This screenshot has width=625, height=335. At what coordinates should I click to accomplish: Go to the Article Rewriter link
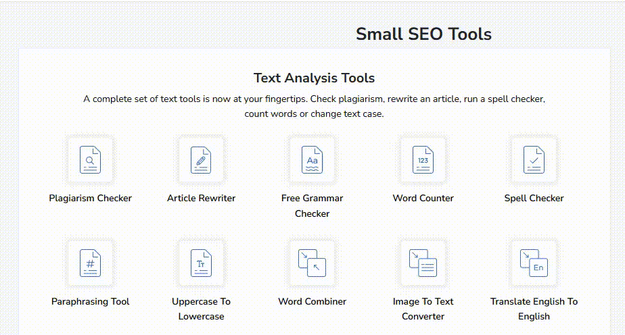pos(201,199)
